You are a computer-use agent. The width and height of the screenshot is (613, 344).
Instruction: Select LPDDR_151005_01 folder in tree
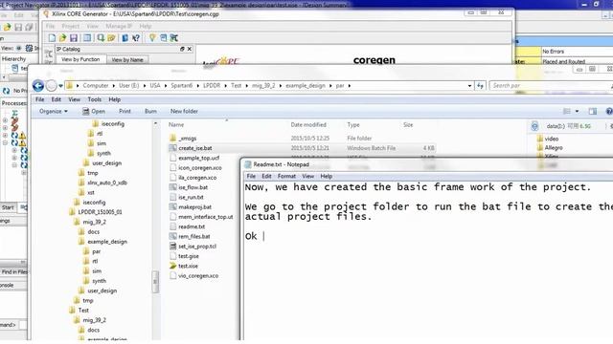100,212
